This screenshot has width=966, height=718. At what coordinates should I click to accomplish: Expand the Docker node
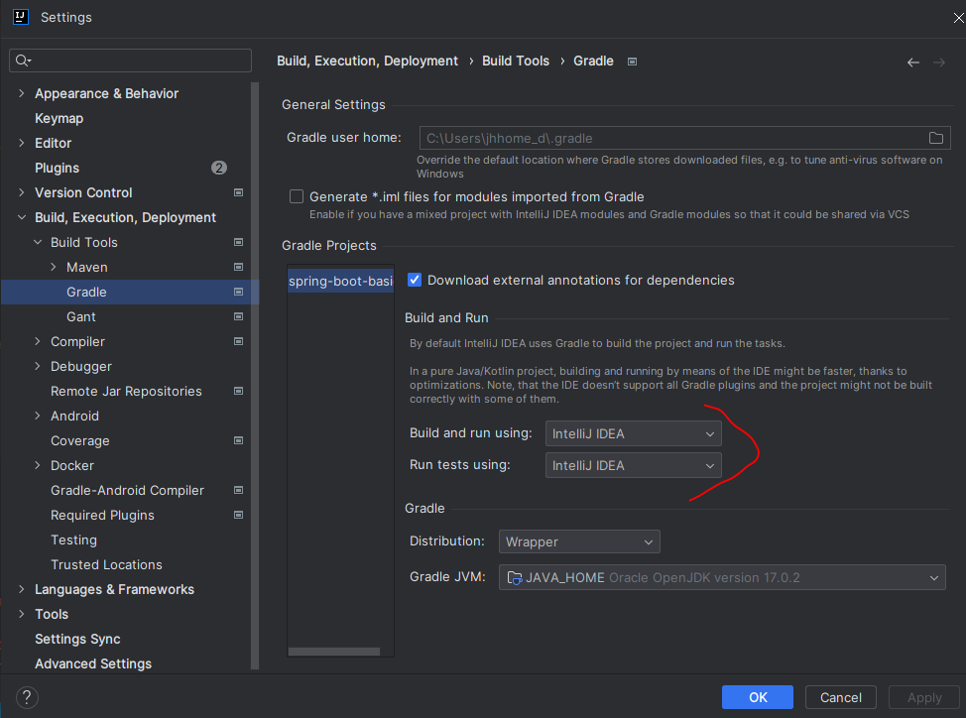(38, 465)
